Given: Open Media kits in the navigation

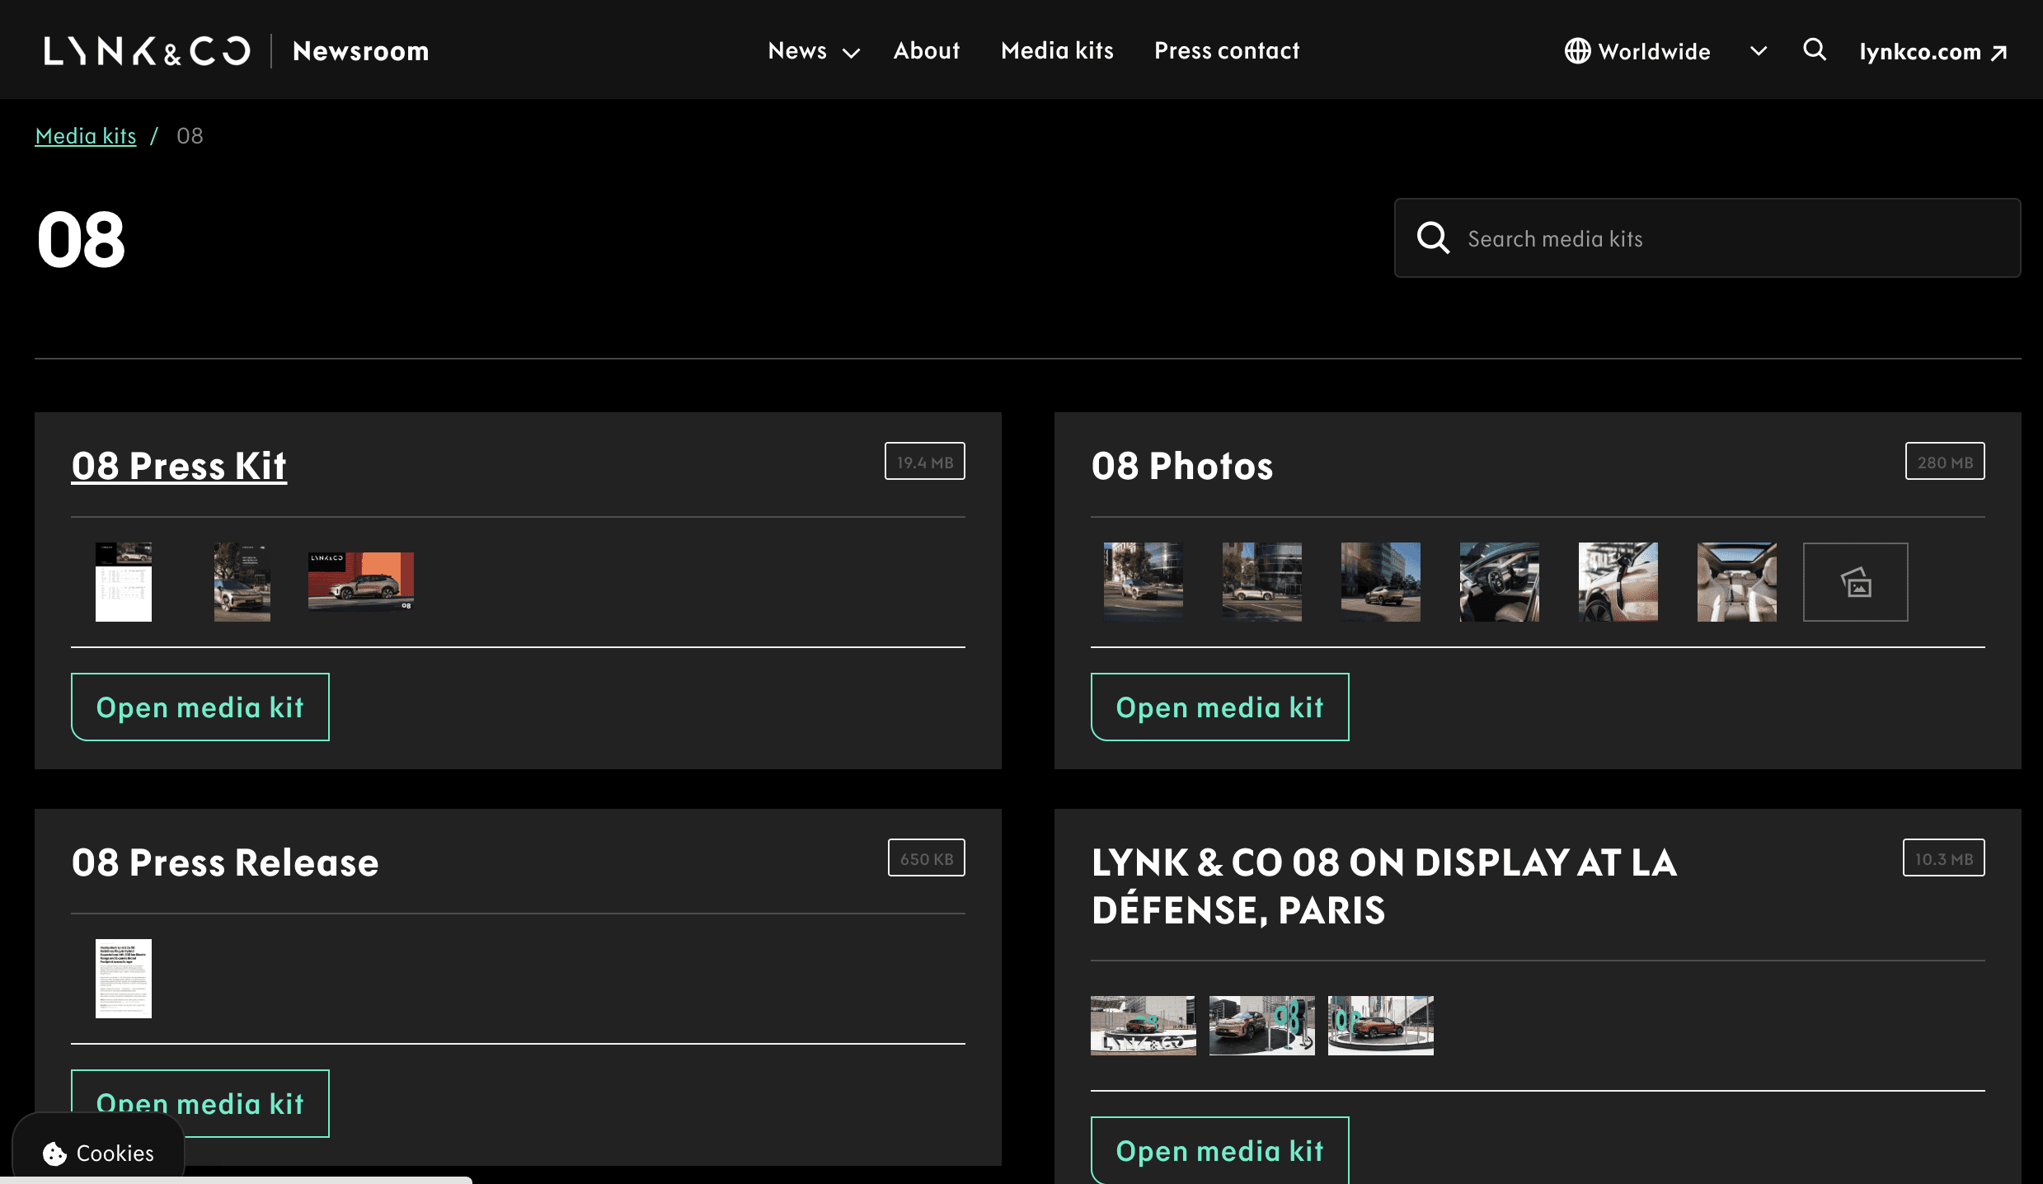Looking at the screenshot, I should click(x=1057, y=51).
